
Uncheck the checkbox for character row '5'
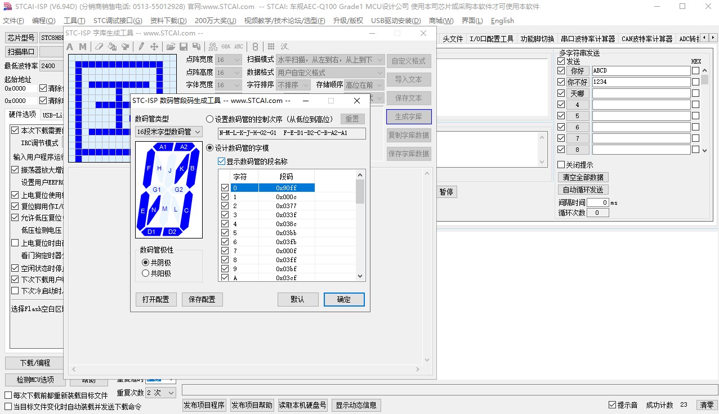click(x=225, y=233)
